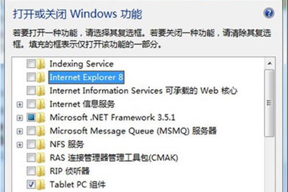Screen dimensions: 288x192
Task: Click the RIP 侦听器 folder icon
Action: tap(41, 171)
